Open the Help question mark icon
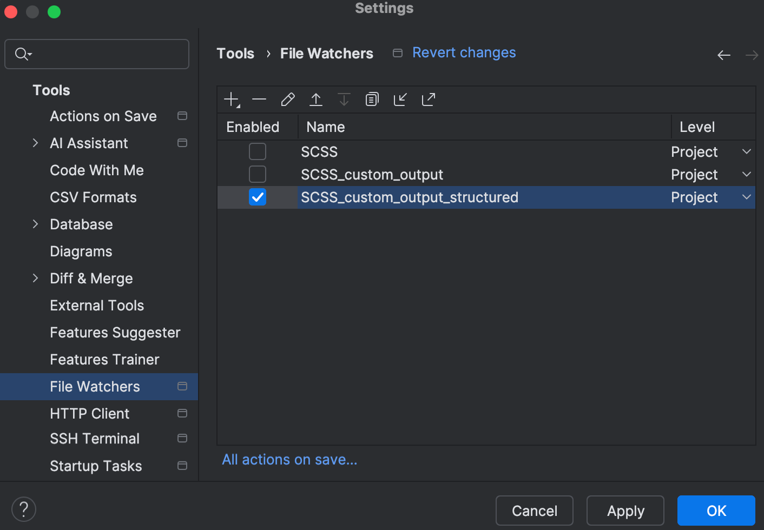 [x=23, y=508]
